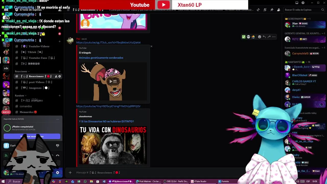Select the Youtube-Videos channel
The image size is (327, 184).
click(x=38, y=46)
